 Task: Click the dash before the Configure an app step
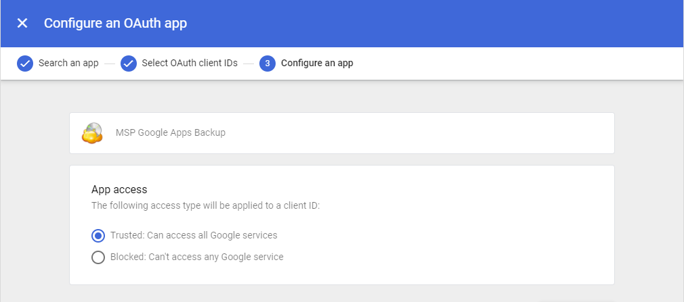[249, 64]
